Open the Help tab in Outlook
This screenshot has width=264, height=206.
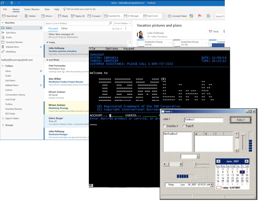(x=57, y=9)
